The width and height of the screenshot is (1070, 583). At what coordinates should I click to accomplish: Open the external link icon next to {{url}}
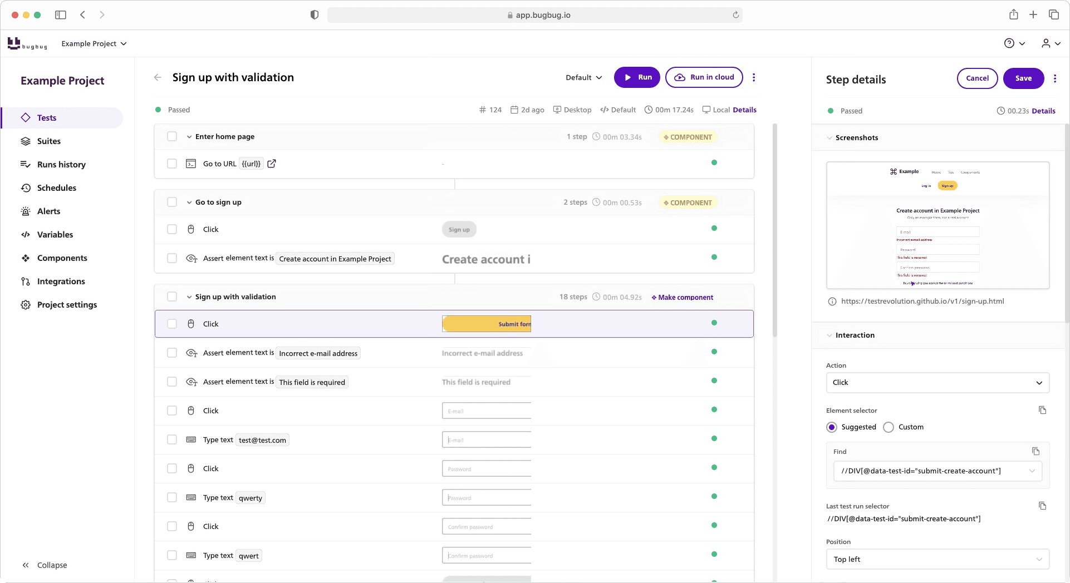click(x=272, y=164)
